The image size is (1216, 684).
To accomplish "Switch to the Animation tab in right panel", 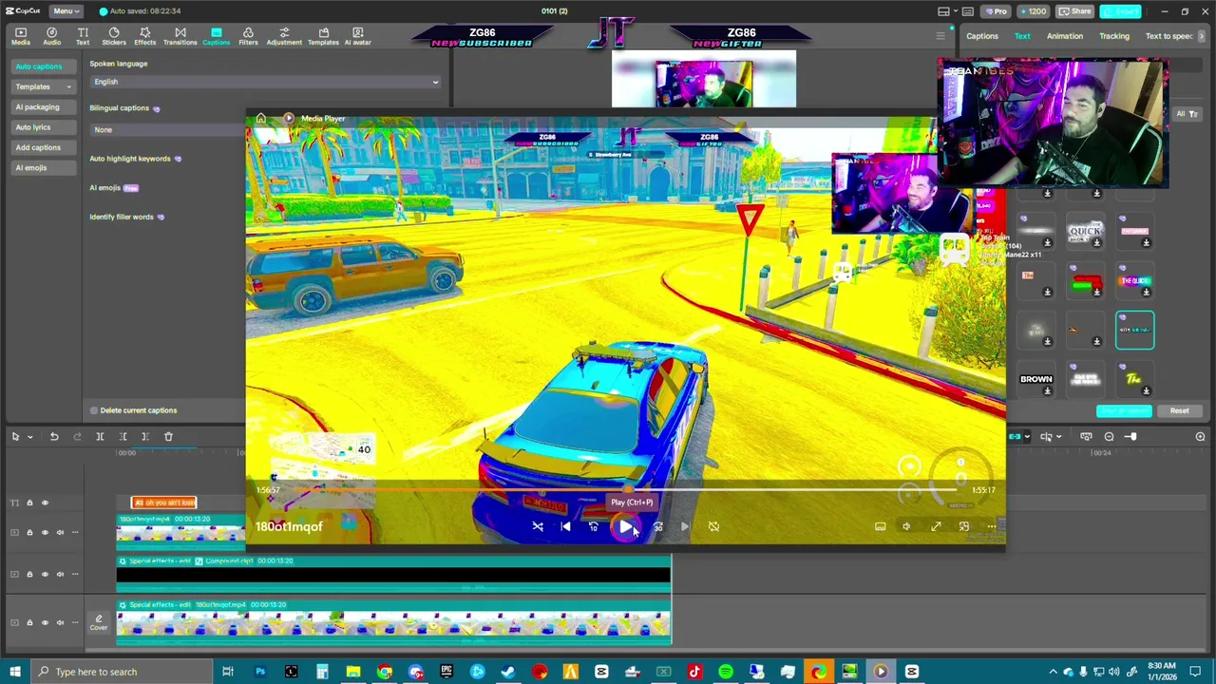I will pyautogui.click(x=1065, y=36).
